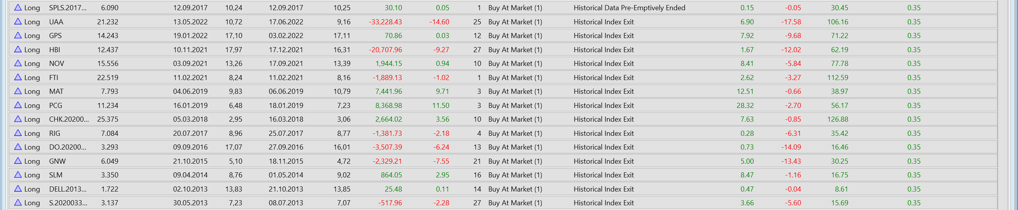Select the entry date 09.09.2016 cell
Screen dimensions: 1018x210
[190, 147]
